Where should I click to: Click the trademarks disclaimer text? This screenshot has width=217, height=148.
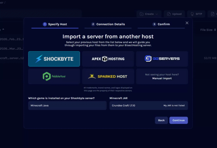click(108, 89)
